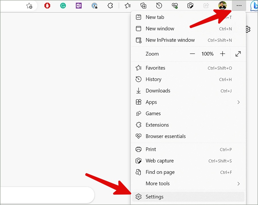Increase zoom with the plus button
The image size is (258, 205).
tap(222, 54)
